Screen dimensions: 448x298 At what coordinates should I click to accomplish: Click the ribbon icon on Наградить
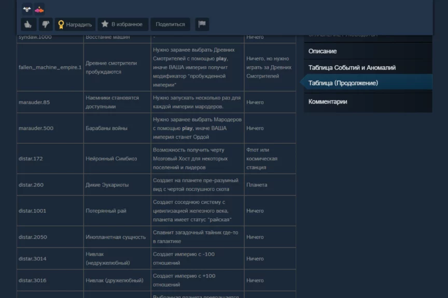tap(61, 24)
